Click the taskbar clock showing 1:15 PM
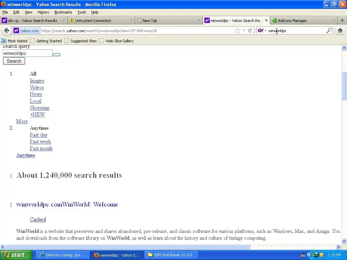The height and width of the screenshot is (260, 347). pyautogui.click(x=334, y=255)
